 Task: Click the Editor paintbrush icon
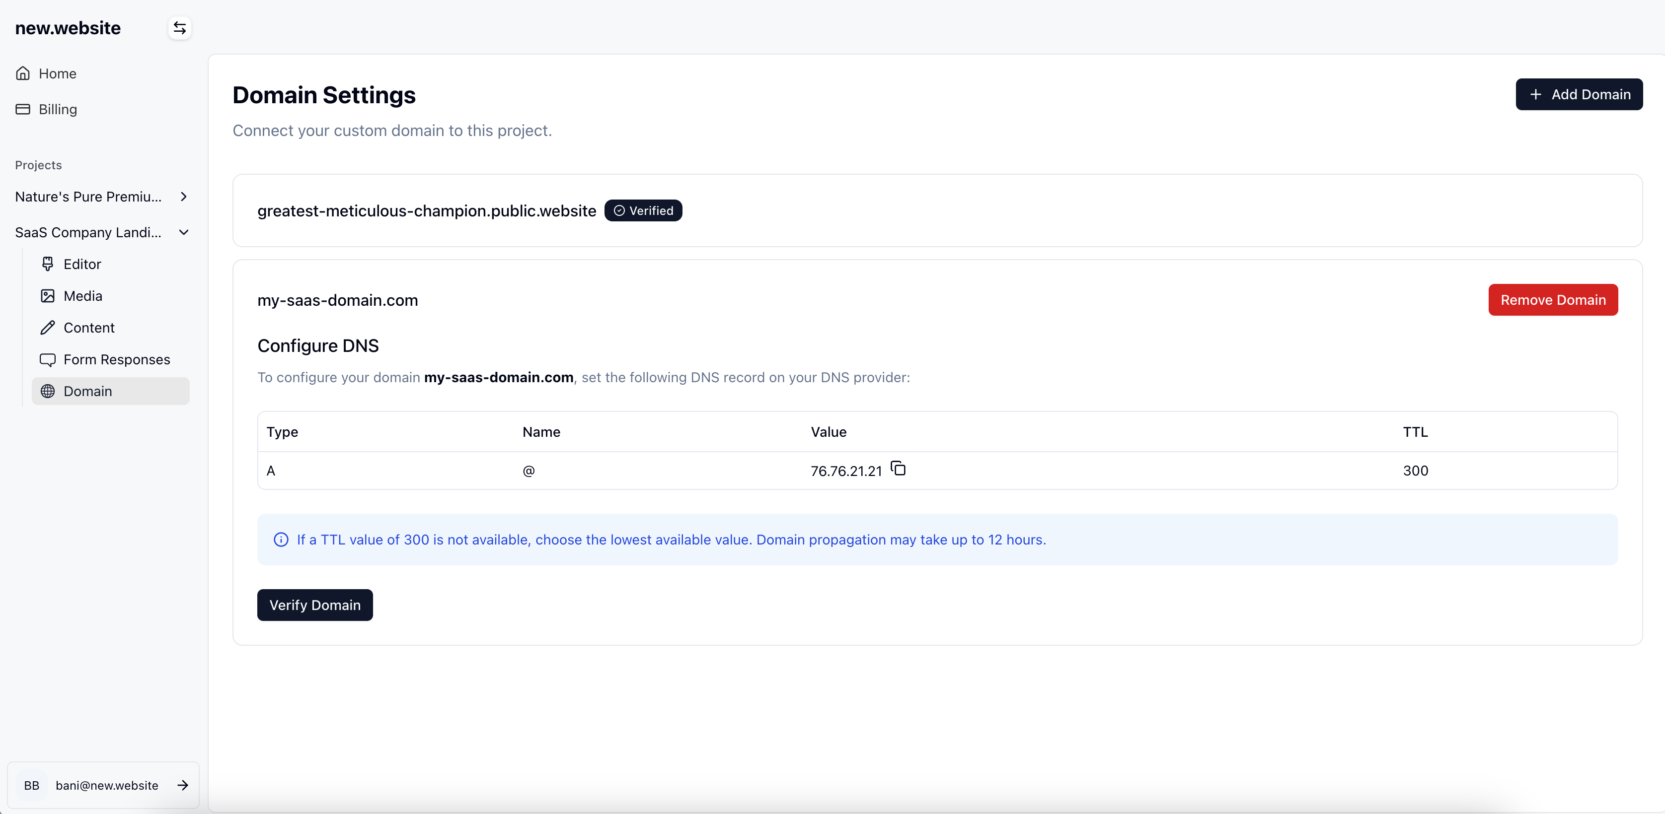click(48, 264)
